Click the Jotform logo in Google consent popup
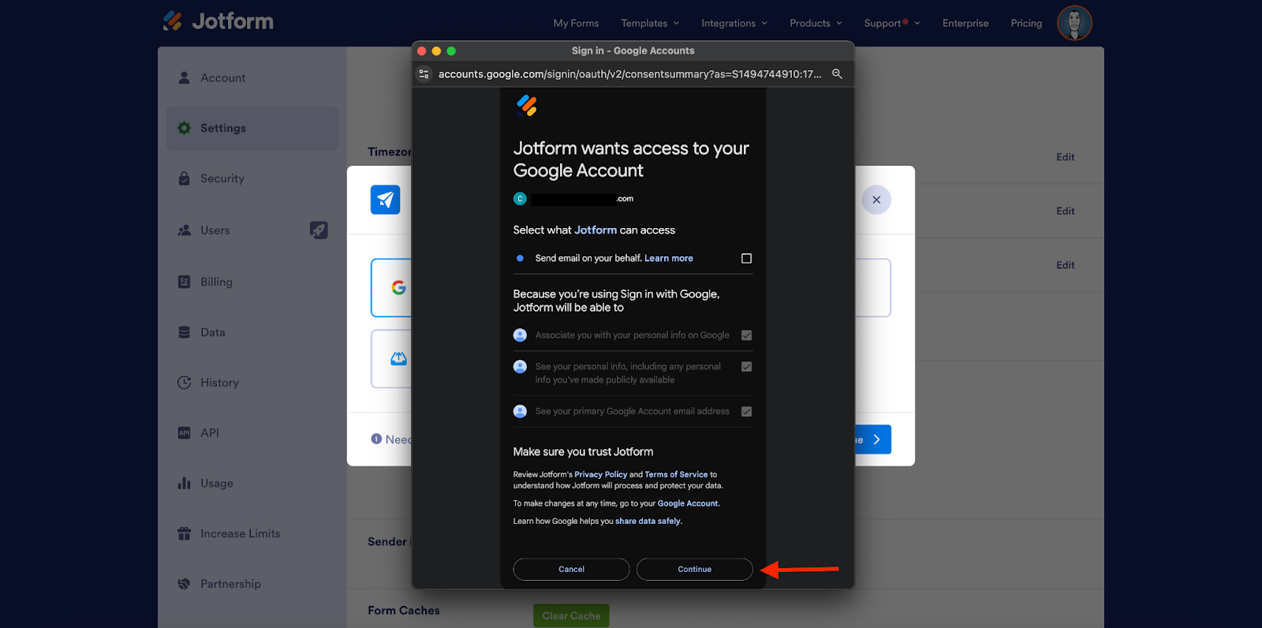Image resolution: width=1262 pixels, height=628 pixels. (x=526, y=106)
